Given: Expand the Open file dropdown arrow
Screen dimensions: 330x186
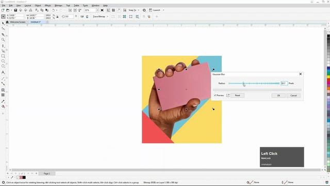Looking at the screenshot, I should (x=11, y=10).
